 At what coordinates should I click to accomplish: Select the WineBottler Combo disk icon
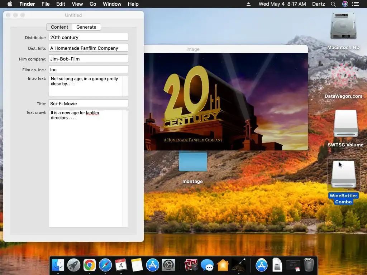[343, 174]
